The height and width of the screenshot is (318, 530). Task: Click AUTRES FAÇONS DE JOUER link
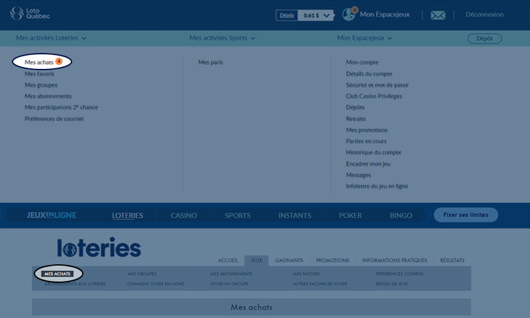pos(320,284)
